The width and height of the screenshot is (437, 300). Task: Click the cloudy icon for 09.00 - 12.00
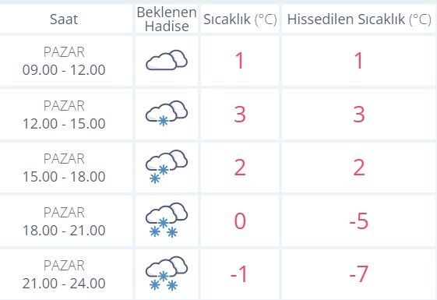[x=167, y=60]
